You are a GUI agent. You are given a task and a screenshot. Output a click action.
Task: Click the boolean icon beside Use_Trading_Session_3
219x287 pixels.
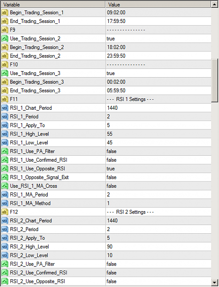coord(5,73)
